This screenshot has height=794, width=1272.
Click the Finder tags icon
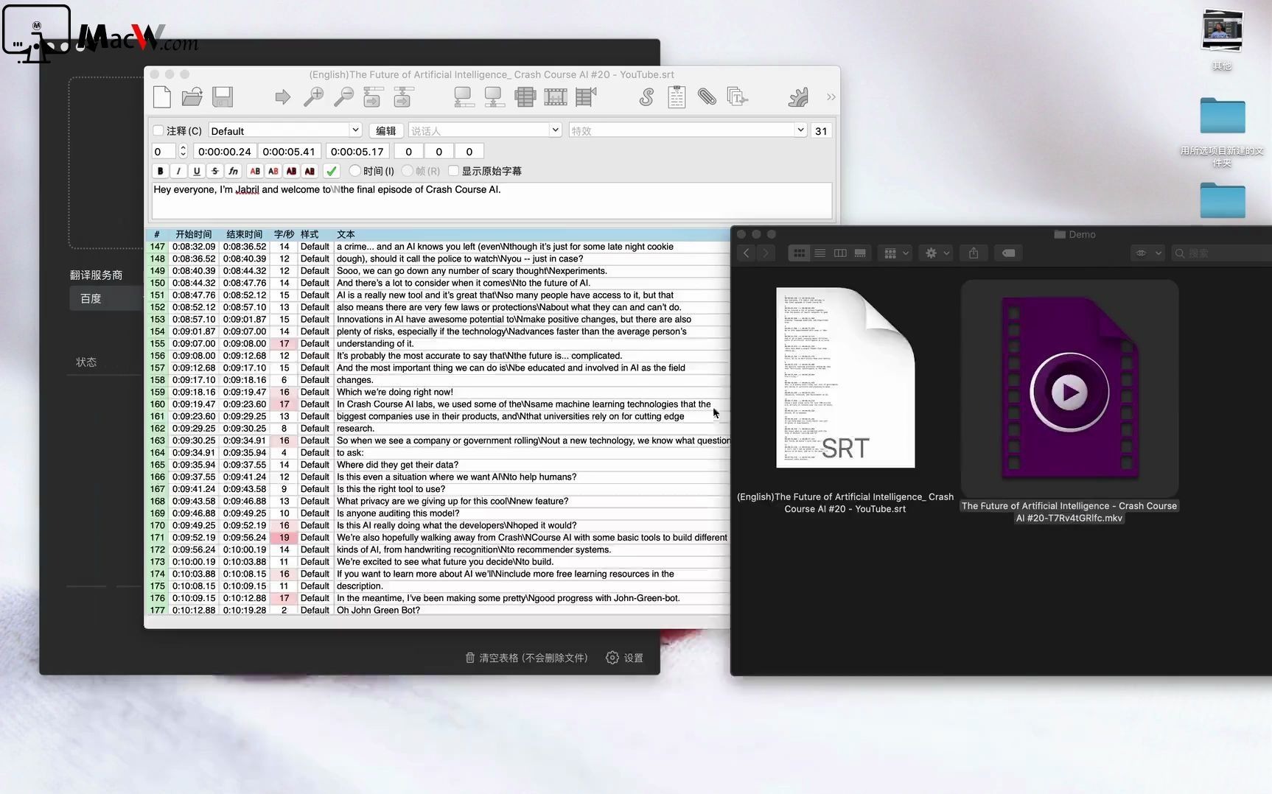pos(1008,253)
